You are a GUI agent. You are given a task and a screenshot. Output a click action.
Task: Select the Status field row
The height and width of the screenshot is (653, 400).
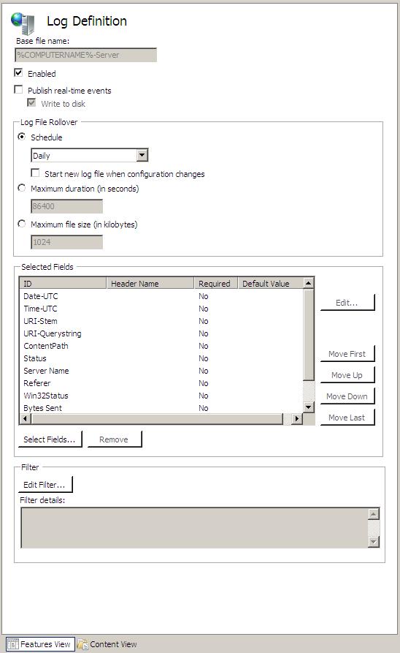[161, 358]
